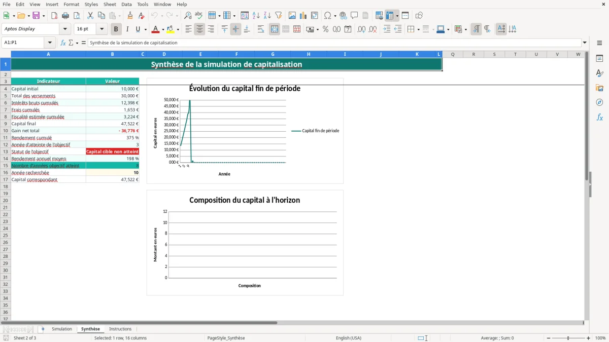Click PageStyle_Synthèse in status bar
Screen dimensions: 609x342
click(x=226, y=338)
